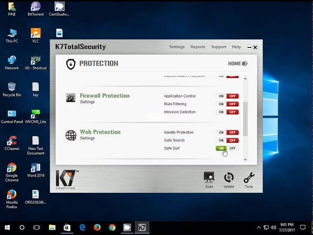
Task: Click the scroll up arrow in Protection list
Action: (x=246, y=79)
